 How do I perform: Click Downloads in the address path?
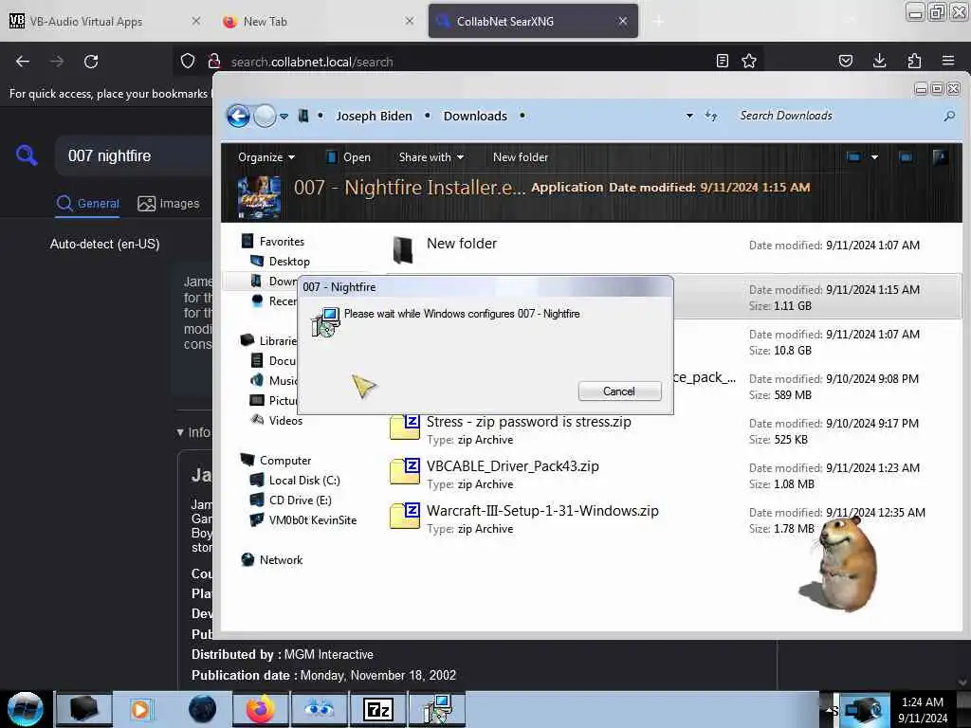tap(475, 116)
